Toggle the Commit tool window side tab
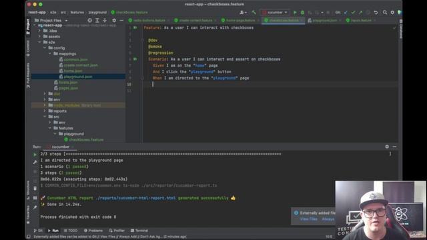The height and width of the screenshot is (240, 427). (28, 48)
